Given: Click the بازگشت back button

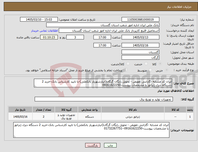Looking at the screenshot, I should click(x=93, y=145).
